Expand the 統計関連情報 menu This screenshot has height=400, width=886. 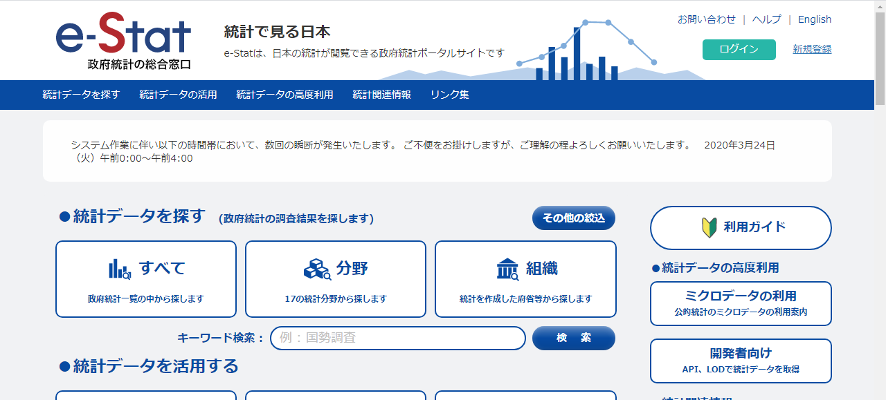381,95
